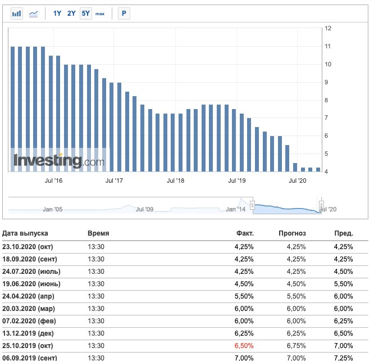Click the Пред. column header
The image size is (374, 361).
coord(344,233)
